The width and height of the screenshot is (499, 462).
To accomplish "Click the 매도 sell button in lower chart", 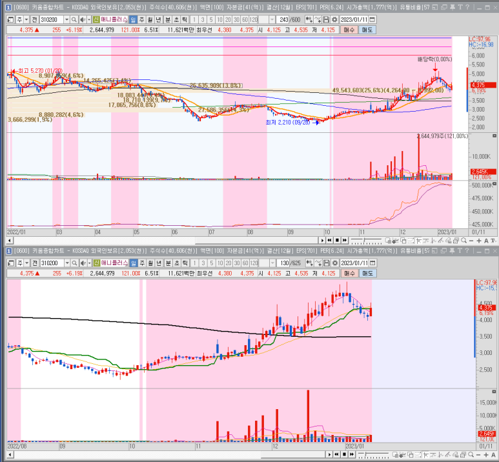I will click(x=367, y=274).
